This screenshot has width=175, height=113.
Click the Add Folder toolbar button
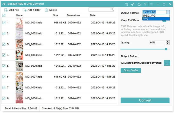pyautogui.click(x=31, y=10)
